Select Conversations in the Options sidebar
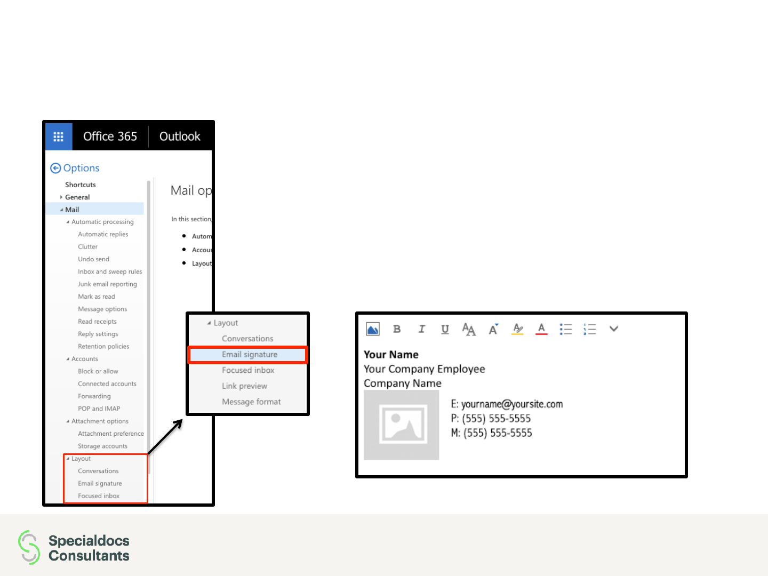 tap(98, 471)
